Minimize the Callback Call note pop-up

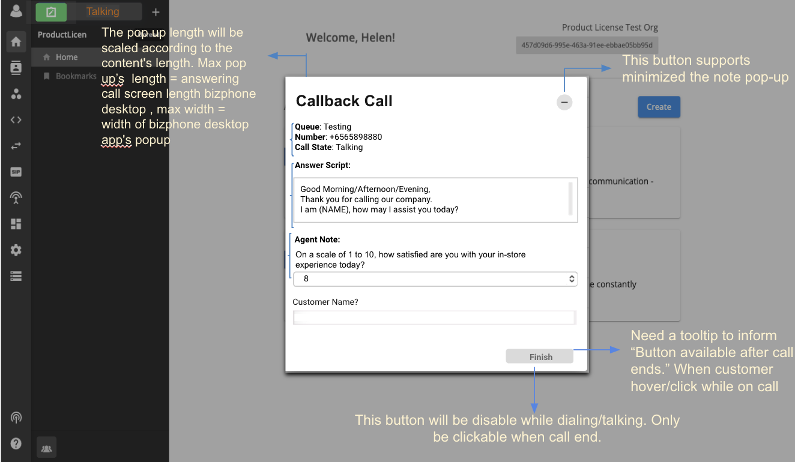(564, 103)
